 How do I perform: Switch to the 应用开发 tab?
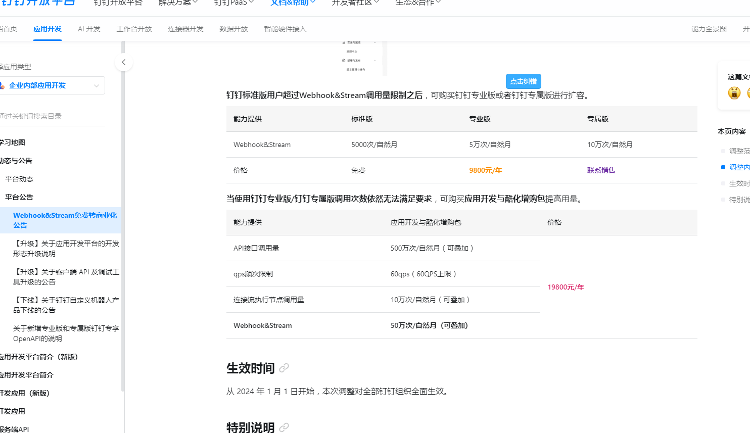(x=48, y=29)
